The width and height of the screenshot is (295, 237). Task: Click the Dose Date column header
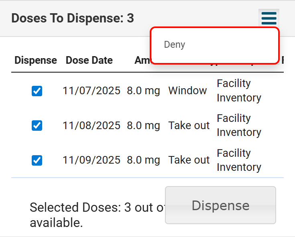(x=89, y=61)
